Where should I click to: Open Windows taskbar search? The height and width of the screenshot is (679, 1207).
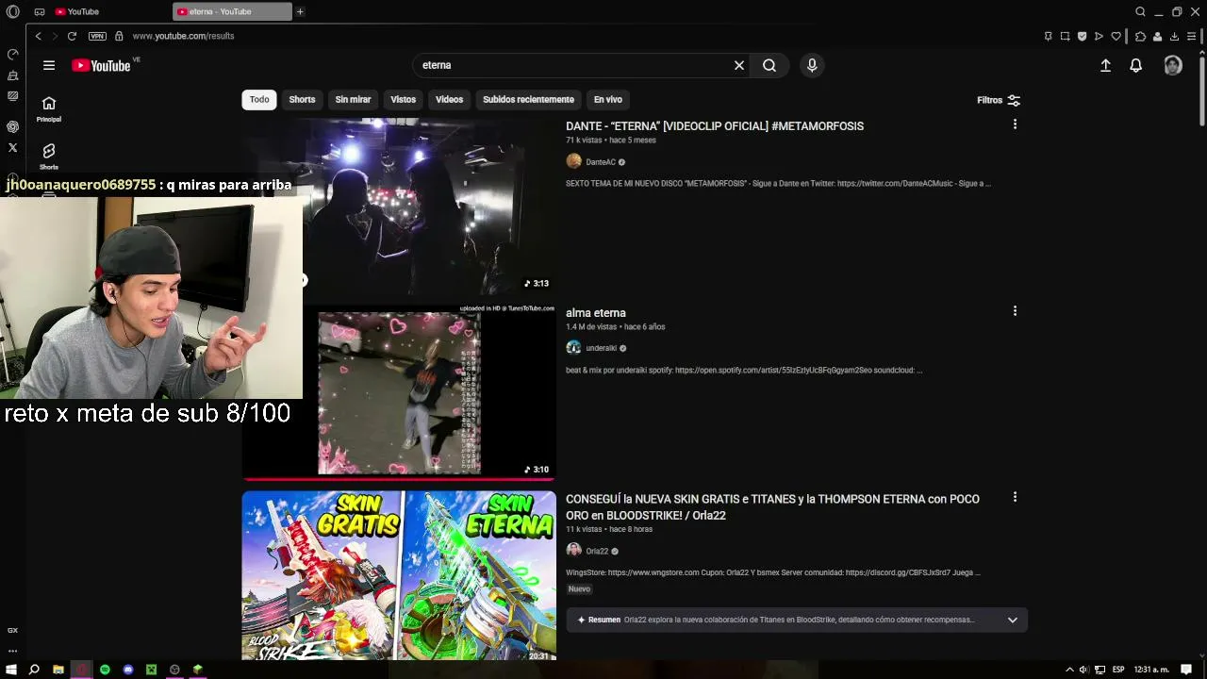[34, 670]
